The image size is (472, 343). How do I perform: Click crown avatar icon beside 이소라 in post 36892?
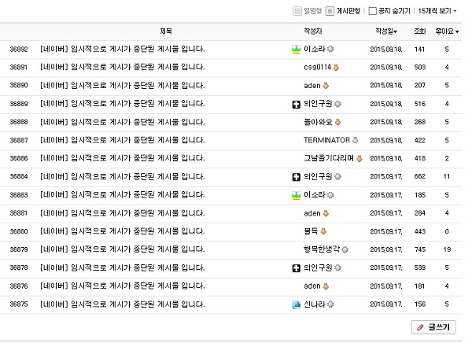tap(296, 50)
